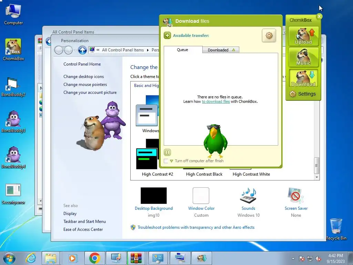Close the ChomikBox green sidebar widget

(x=319, y=17)
